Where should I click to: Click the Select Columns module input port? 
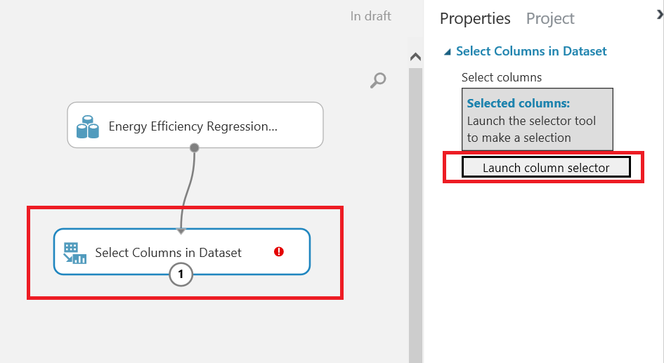pos(181,230)
